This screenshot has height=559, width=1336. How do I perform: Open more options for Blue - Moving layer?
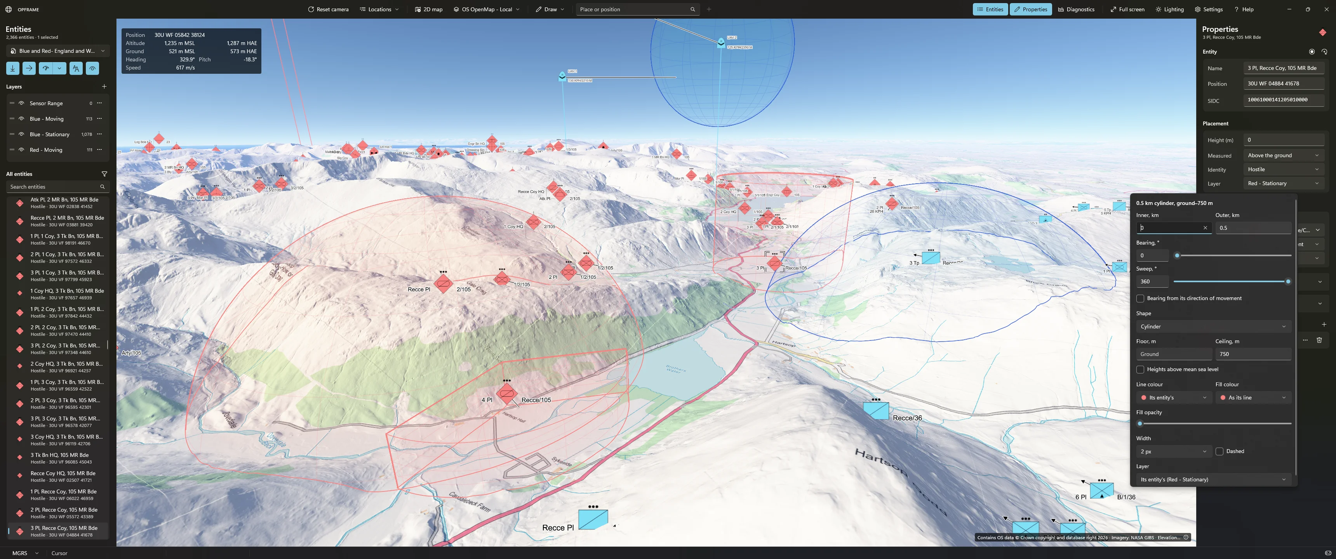pos(99,118)
